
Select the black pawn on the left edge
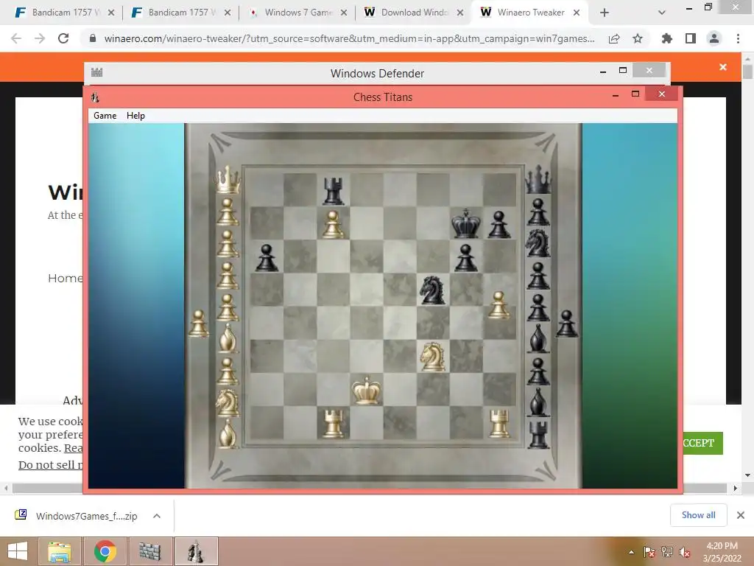pos(267,257)
